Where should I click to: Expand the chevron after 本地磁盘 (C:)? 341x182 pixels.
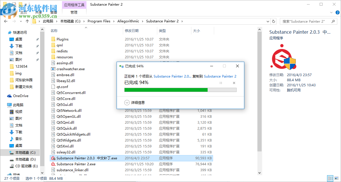(84, 21)
